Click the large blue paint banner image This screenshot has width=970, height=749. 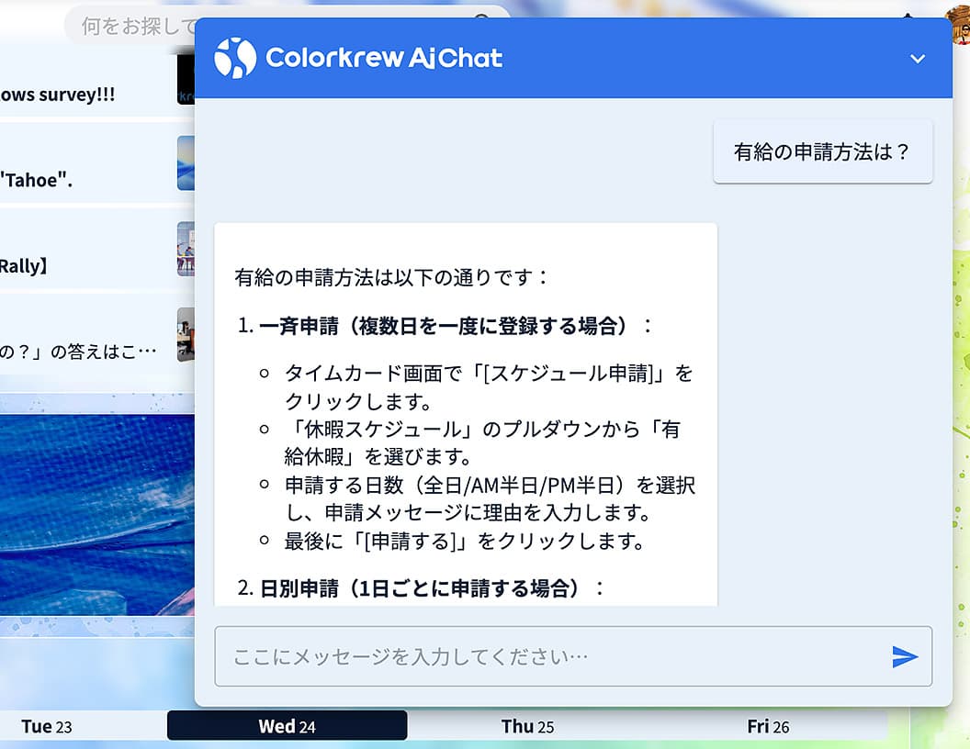[96, 514]
